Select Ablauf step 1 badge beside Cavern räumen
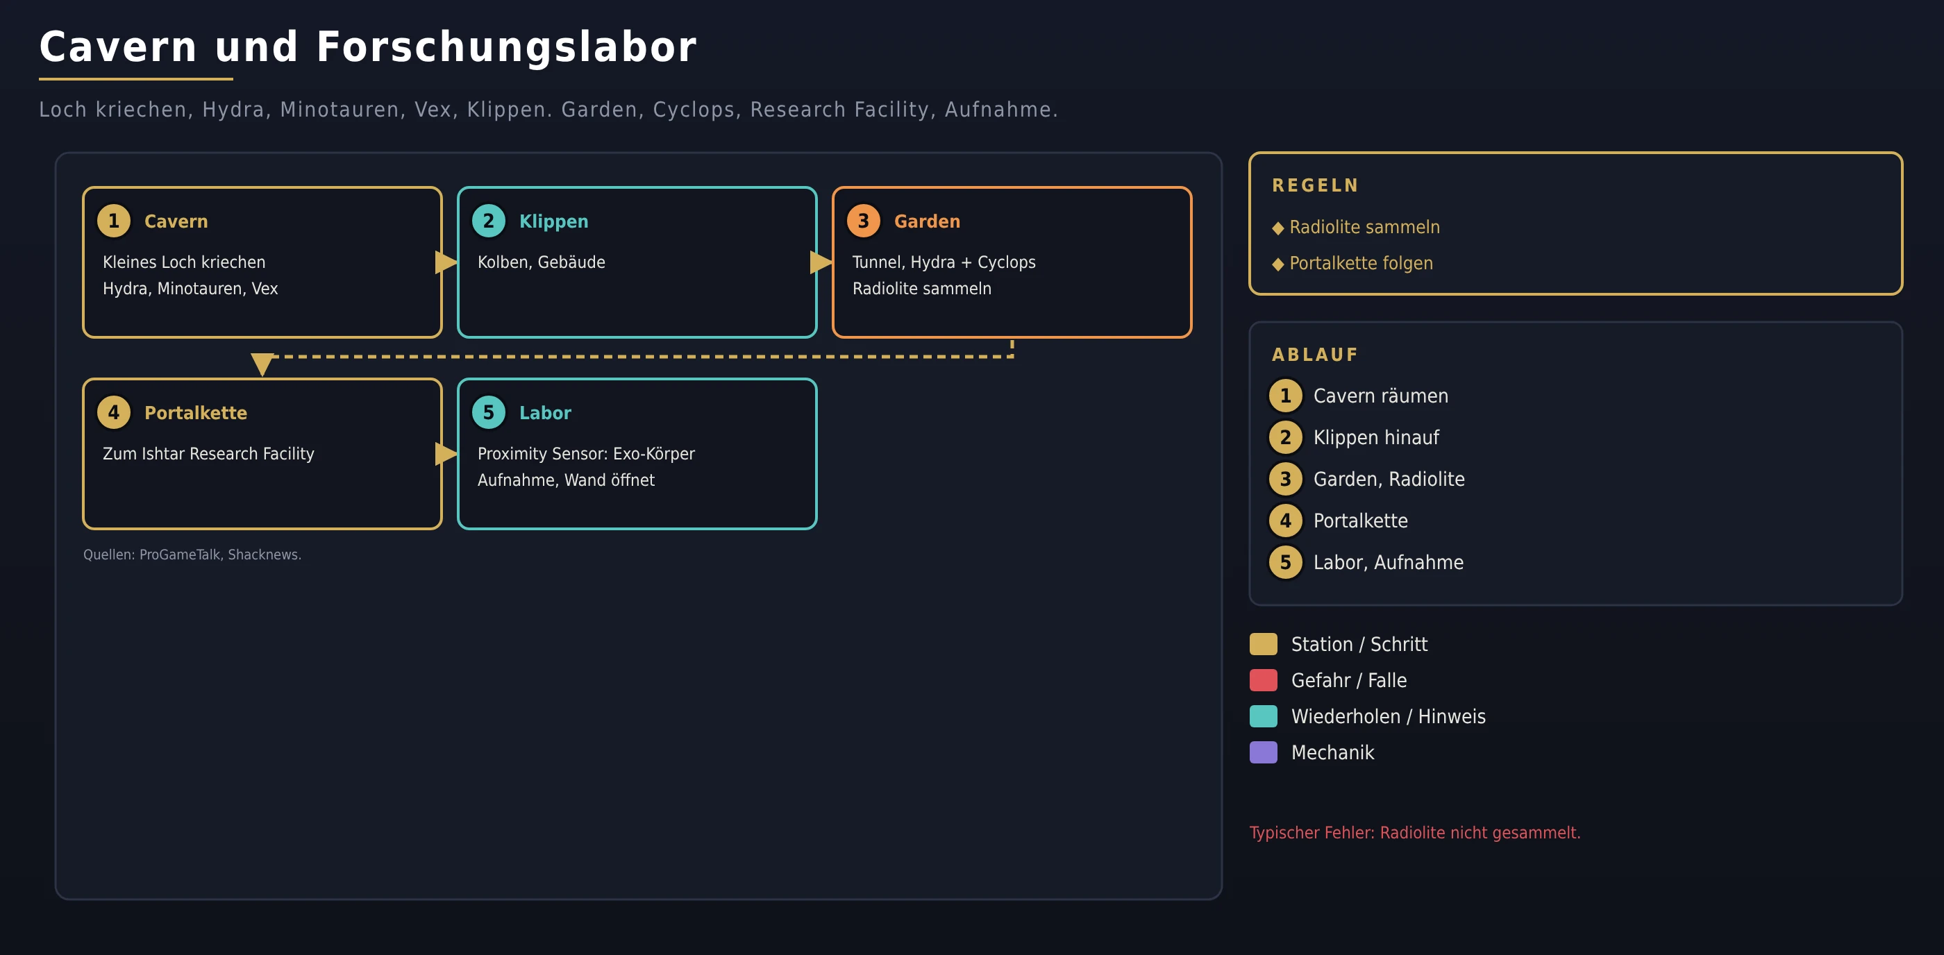 [x=1285, y=396]
